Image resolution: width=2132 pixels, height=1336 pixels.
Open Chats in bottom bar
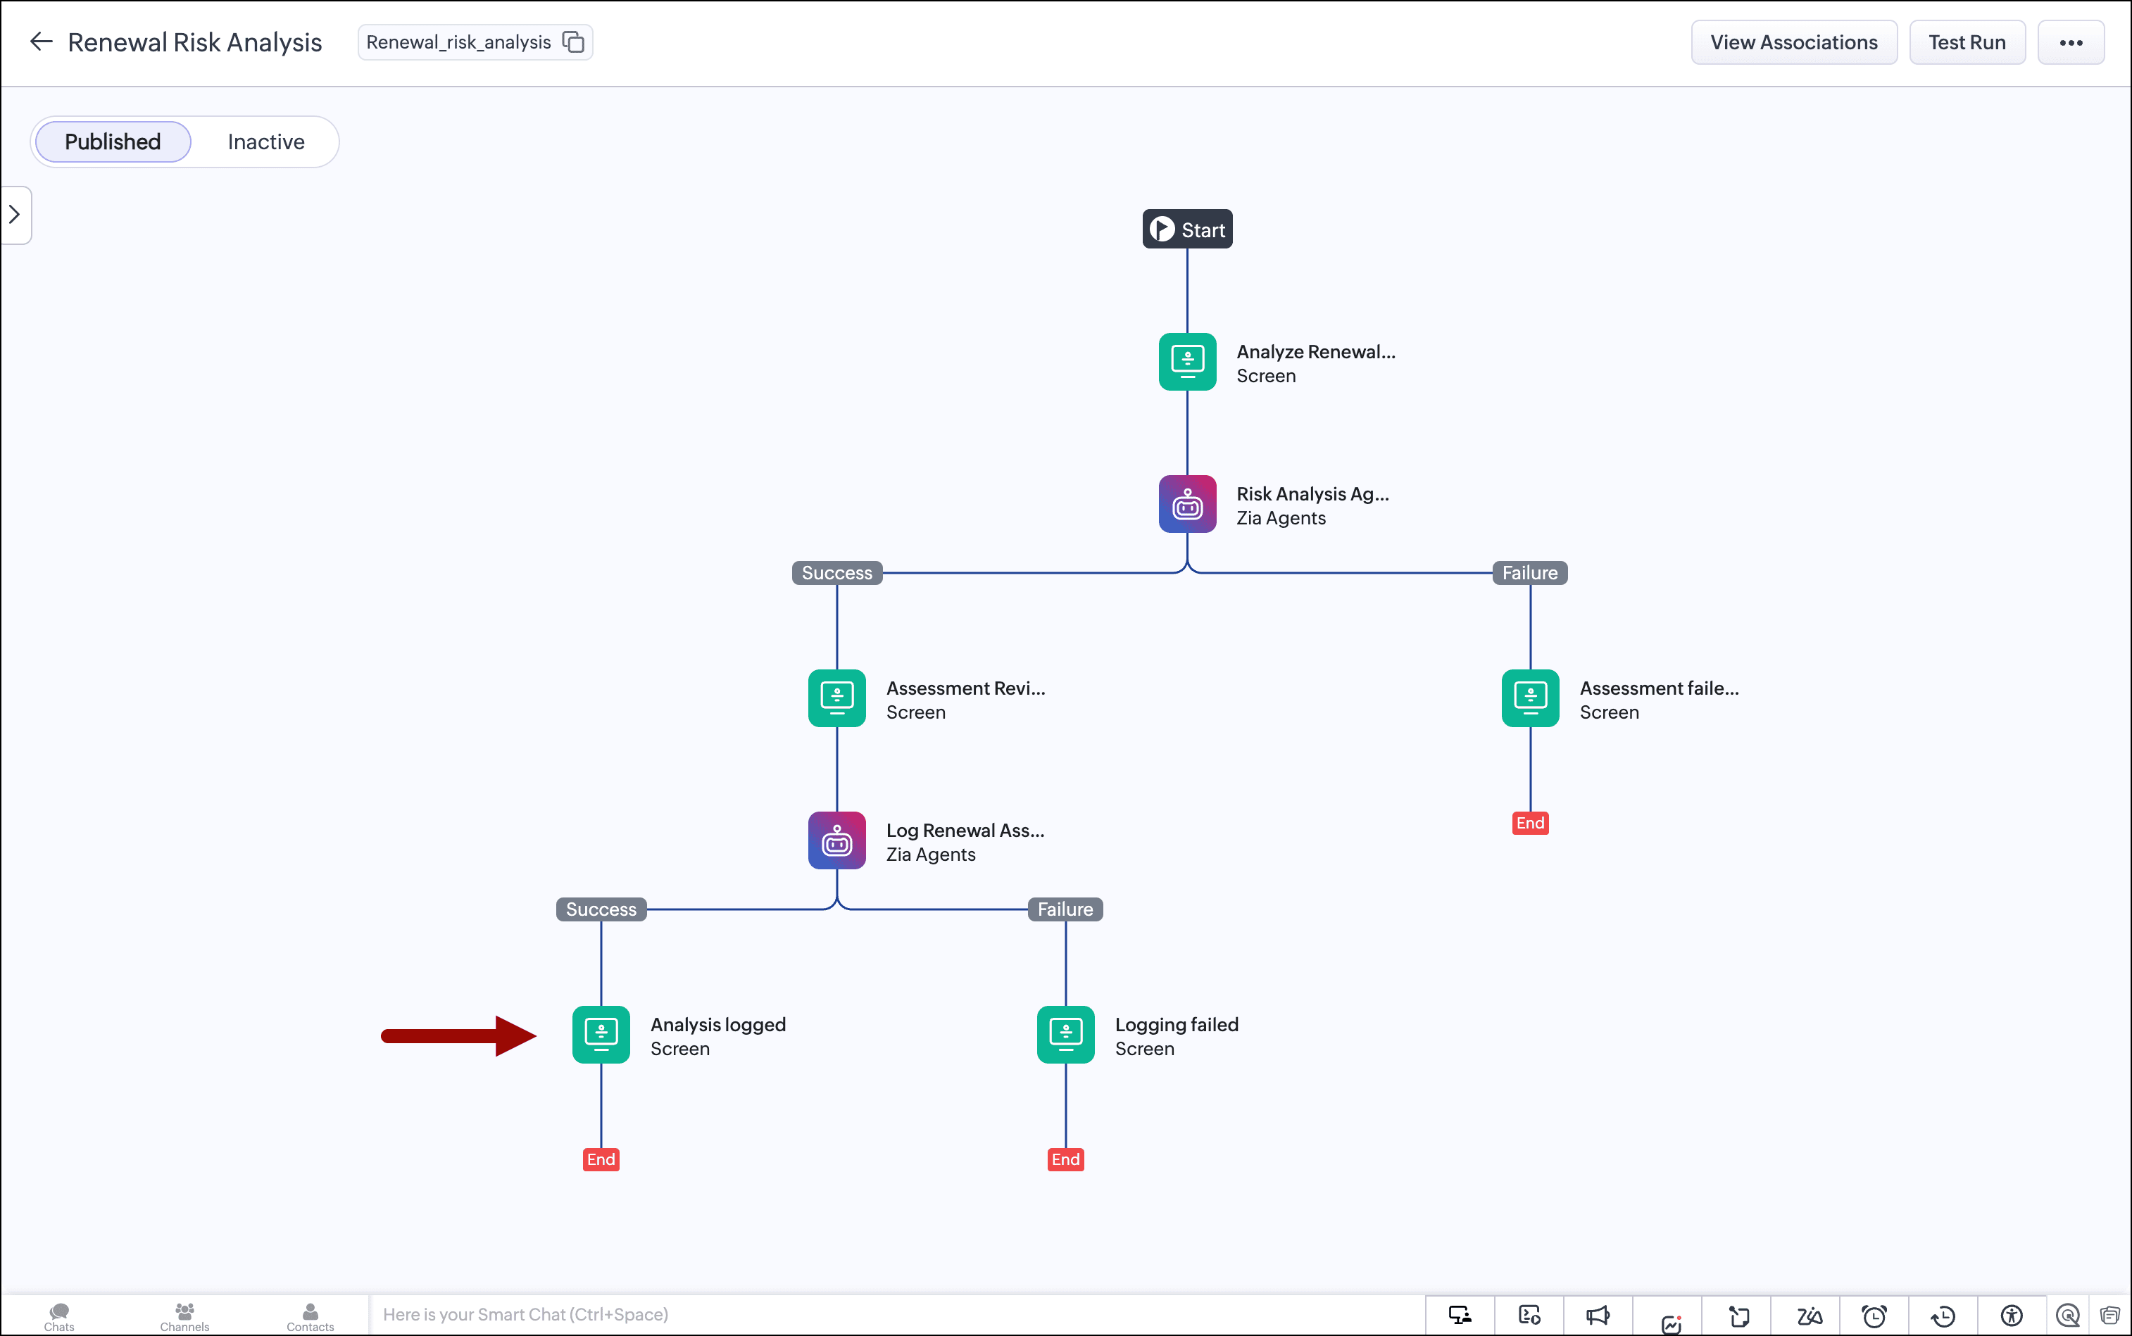point(59,1316)
